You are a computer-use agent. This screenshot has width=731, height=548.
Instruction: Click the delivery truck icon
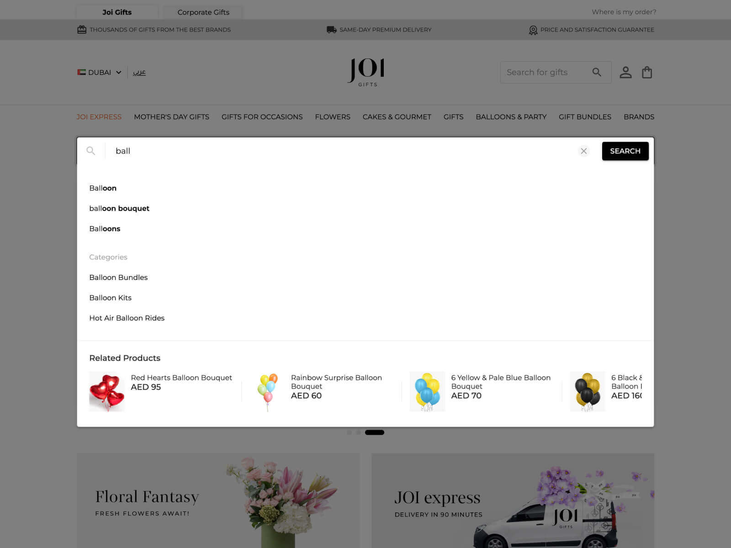330,29
